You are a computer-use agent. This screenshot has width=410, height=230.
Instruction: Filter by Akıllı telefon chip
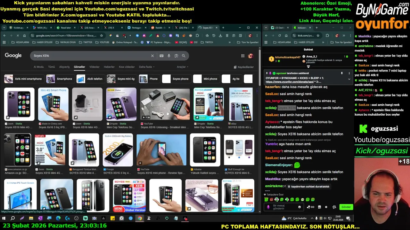coord(91,79)
